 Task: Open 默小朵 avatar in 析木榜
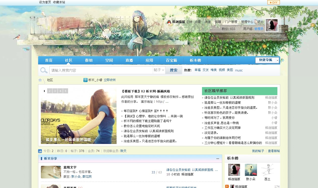pos(251,170)
